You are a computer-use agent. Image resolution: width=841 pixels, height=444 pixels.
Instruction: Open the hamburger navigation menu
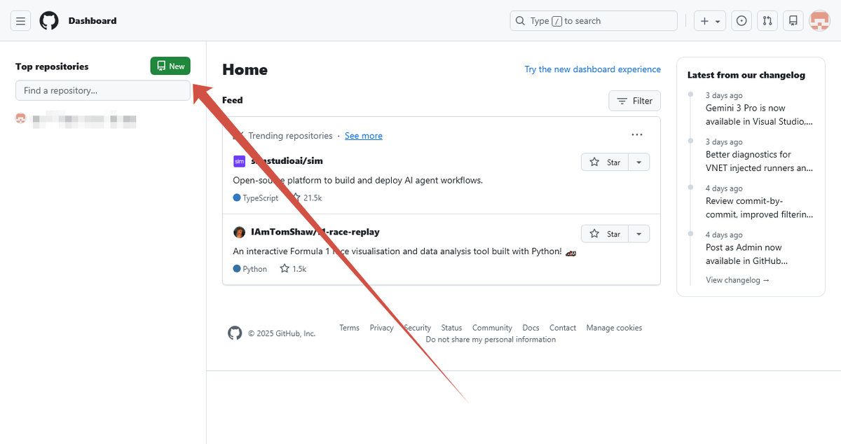click(20, 21)
